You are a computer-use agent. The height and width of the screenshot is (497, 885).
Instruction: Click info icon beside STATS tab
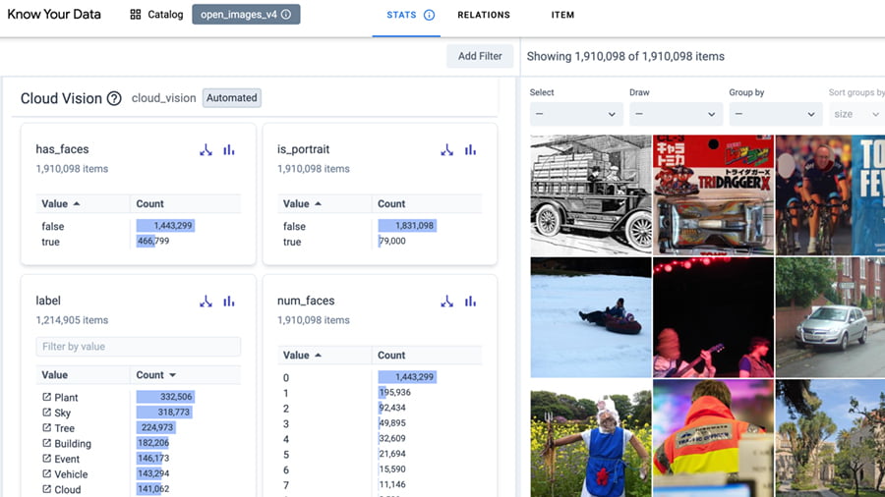pos(429,16)
